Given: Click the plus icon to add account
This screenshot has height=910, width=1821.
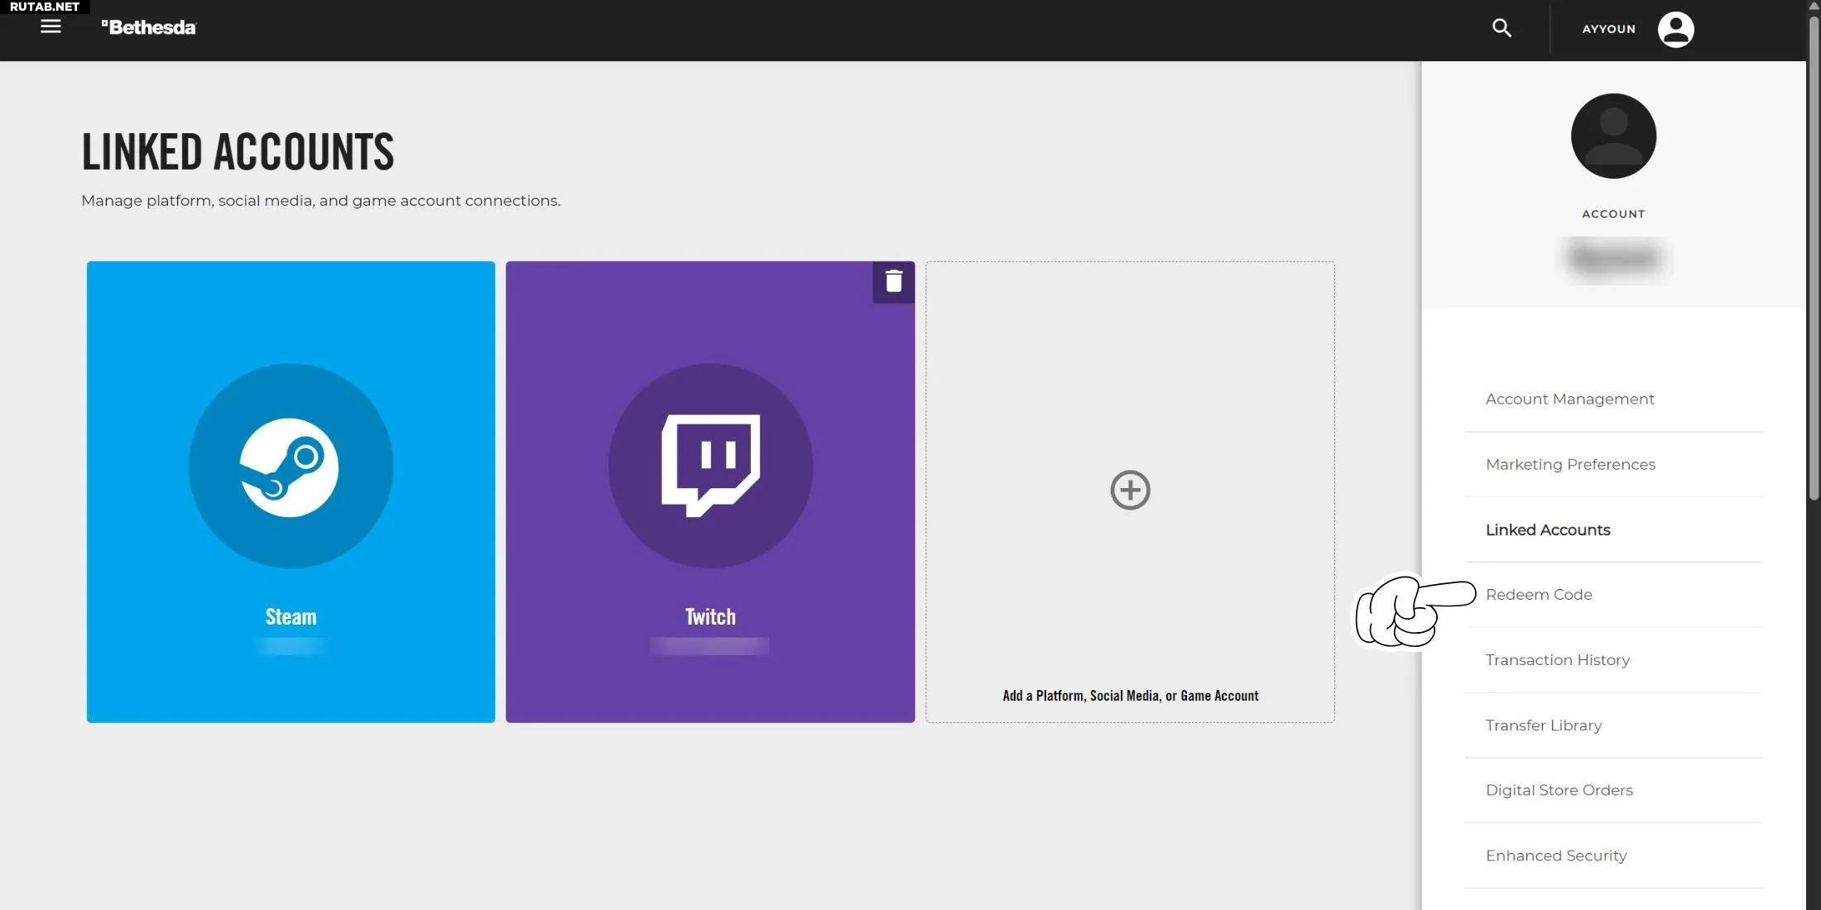Looking at the screenshot, I should pyautogui.click(x=1130, y=491).
